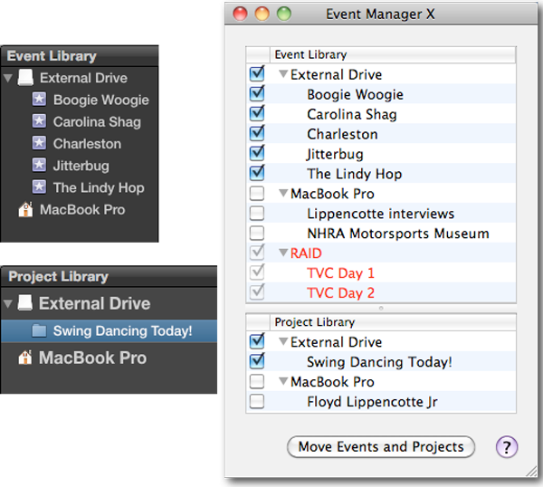Screen dimensions: 543x487
Task: Collapse External Drive in dark Project Library panel
Action: [x=7, y=304]
